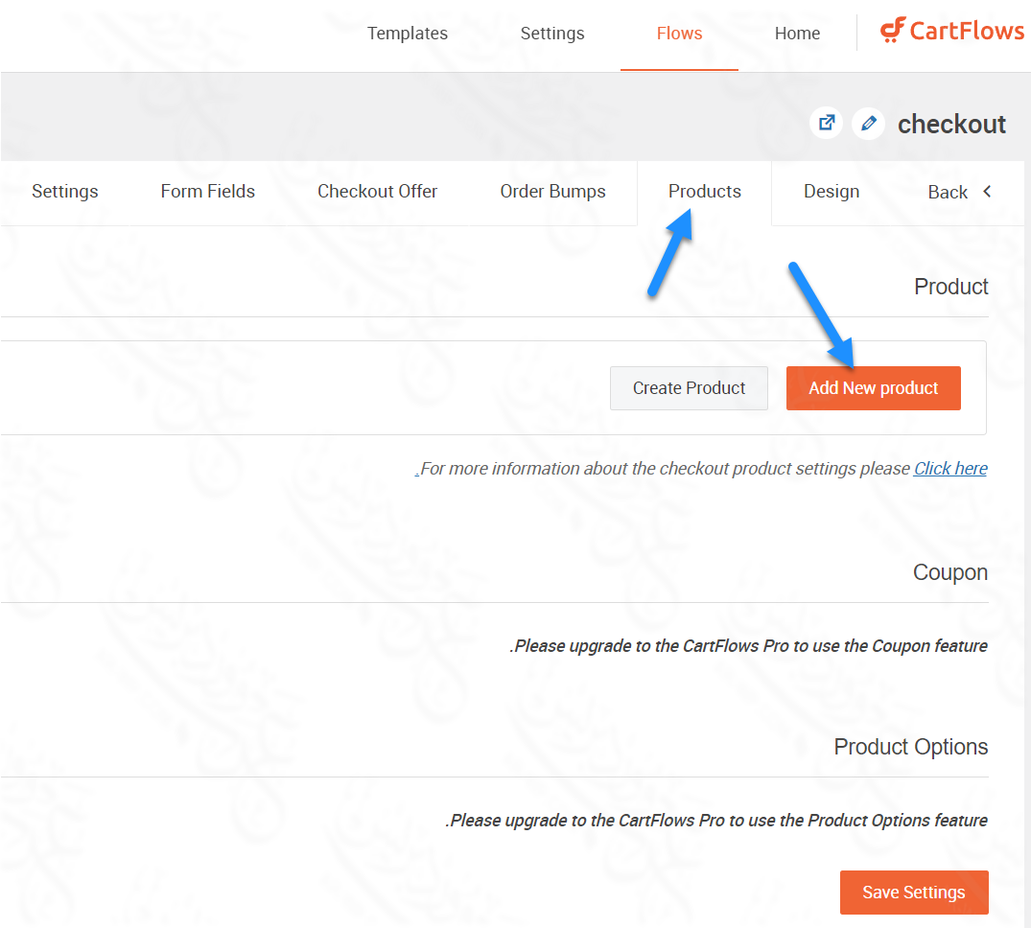Click the Coupon section heading
1031x928 pixels.
(949, 572)
